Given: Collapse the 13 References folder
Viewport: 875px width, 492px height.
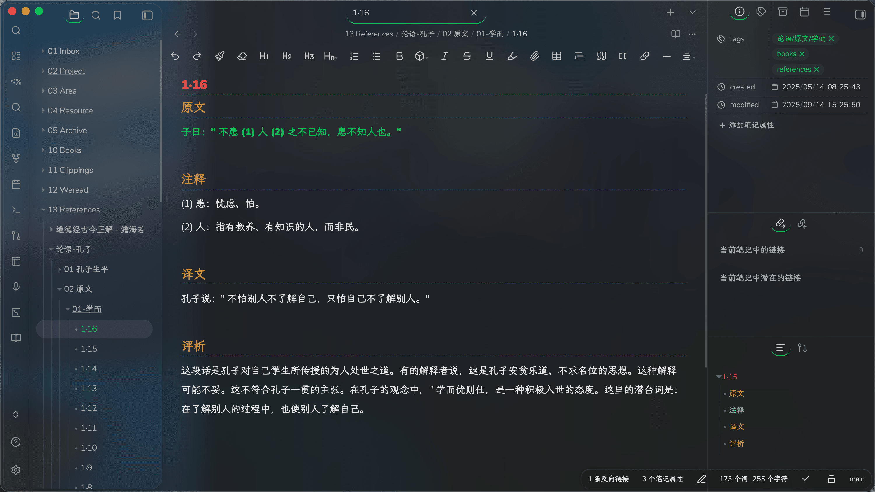Looking at the screenshot, I should (43, 210).
